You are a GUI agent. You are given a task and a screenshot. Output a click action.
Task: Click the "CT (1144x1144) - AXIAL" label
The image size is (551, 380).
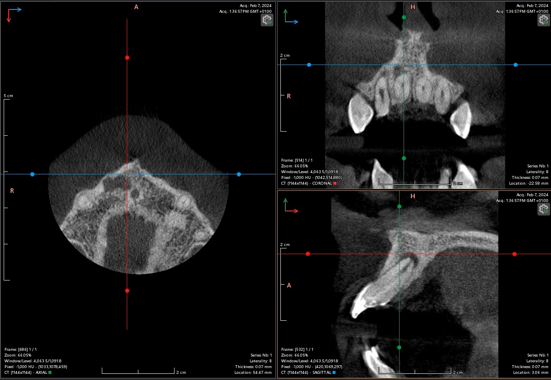[26, 372]
